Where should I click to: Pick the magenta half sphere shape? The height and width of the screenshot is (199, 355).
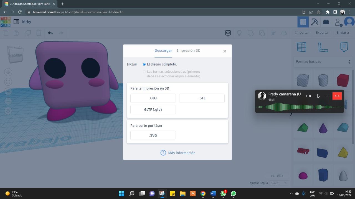click(303, 176)
